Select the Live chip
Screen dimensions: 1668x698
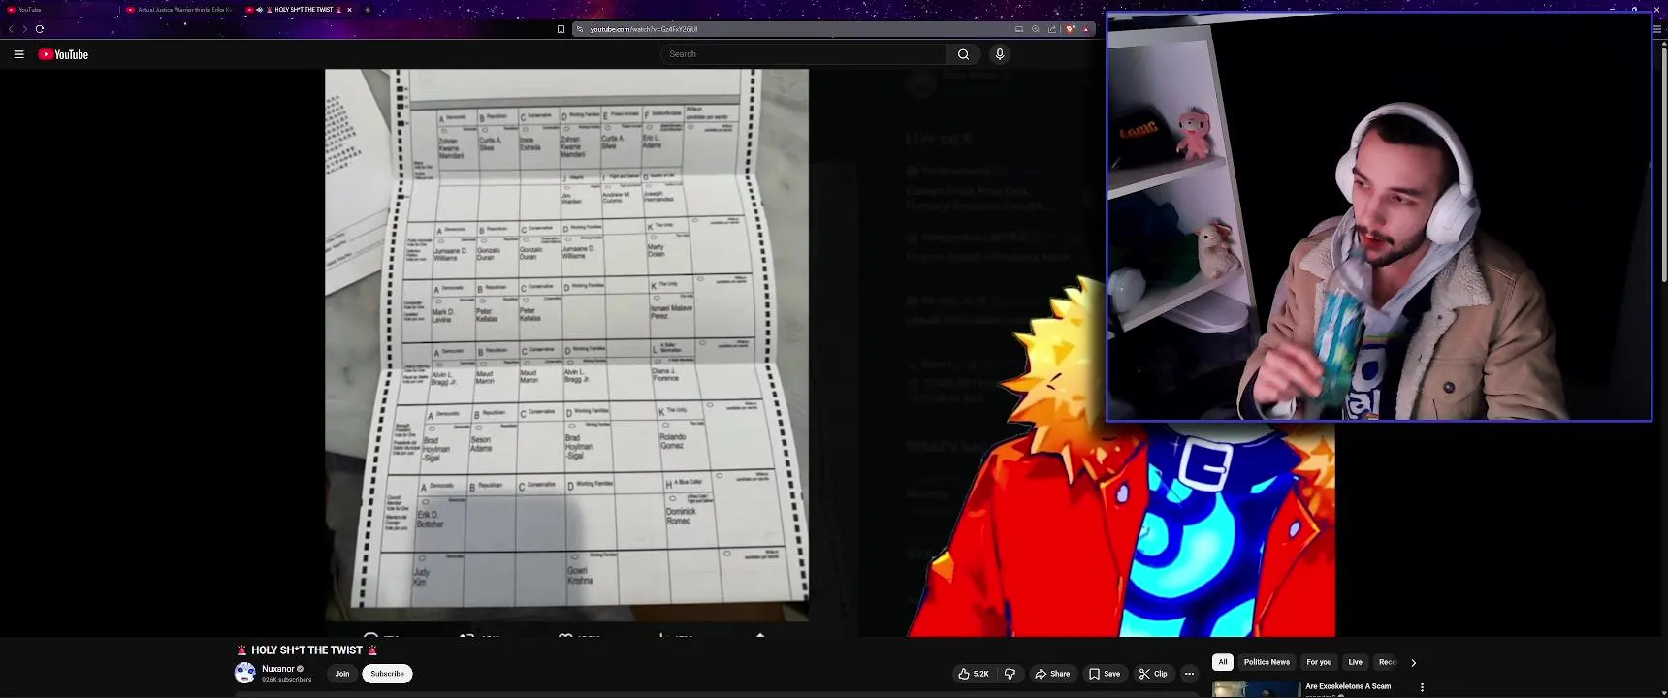click(x=1355, y=662)
